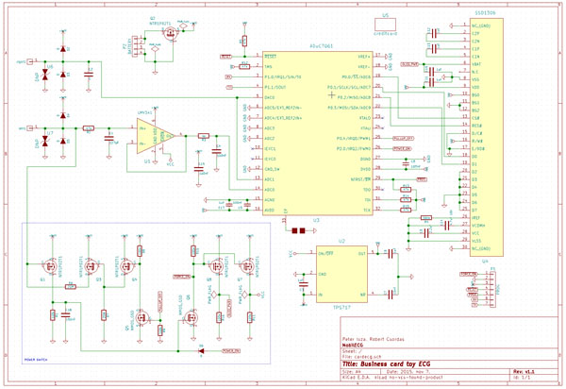Viewport: 566px width, 389px height.
Task: Select the ON/OFF pin on TPS717
Action: pyautogui.click(x=326, y=254)
